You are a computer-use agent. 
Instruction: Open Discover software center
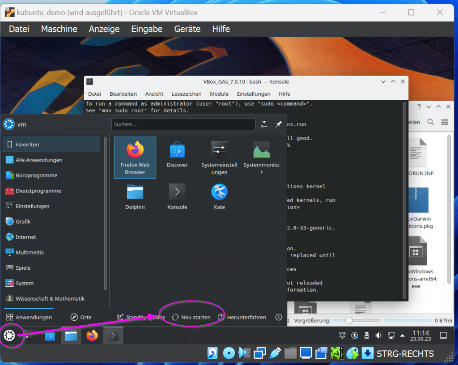click(x=177, y=155)
